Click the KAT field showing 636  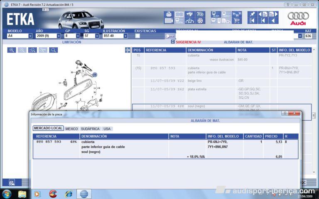308,36
